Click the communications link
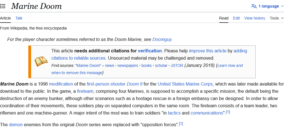 [207, 113]
